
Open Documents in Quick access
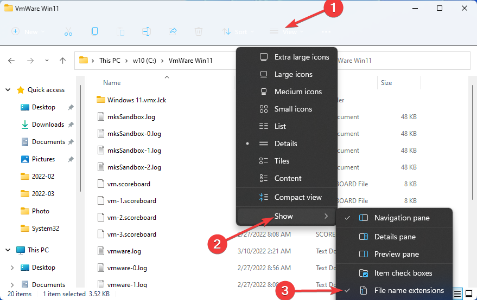click(48, 142)
